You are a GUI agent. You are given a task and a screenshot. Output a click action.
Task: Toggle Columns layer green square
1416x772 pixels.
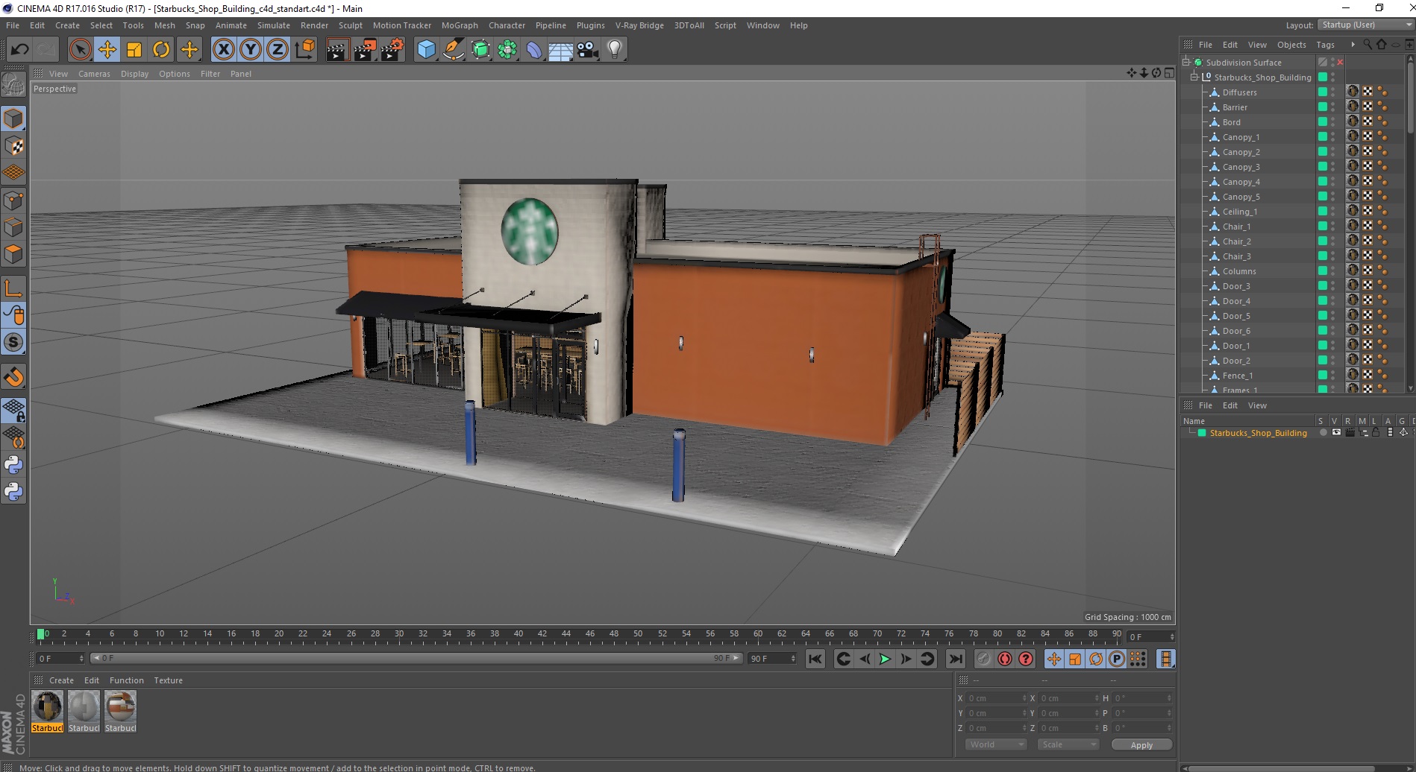[1323, 270]
